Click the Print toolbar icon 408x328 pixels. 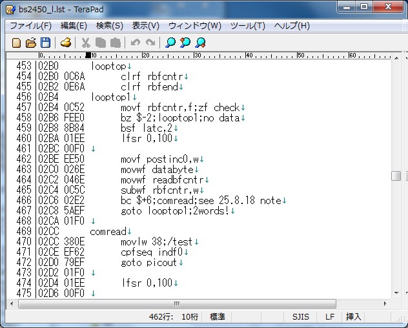pos(66,43)
